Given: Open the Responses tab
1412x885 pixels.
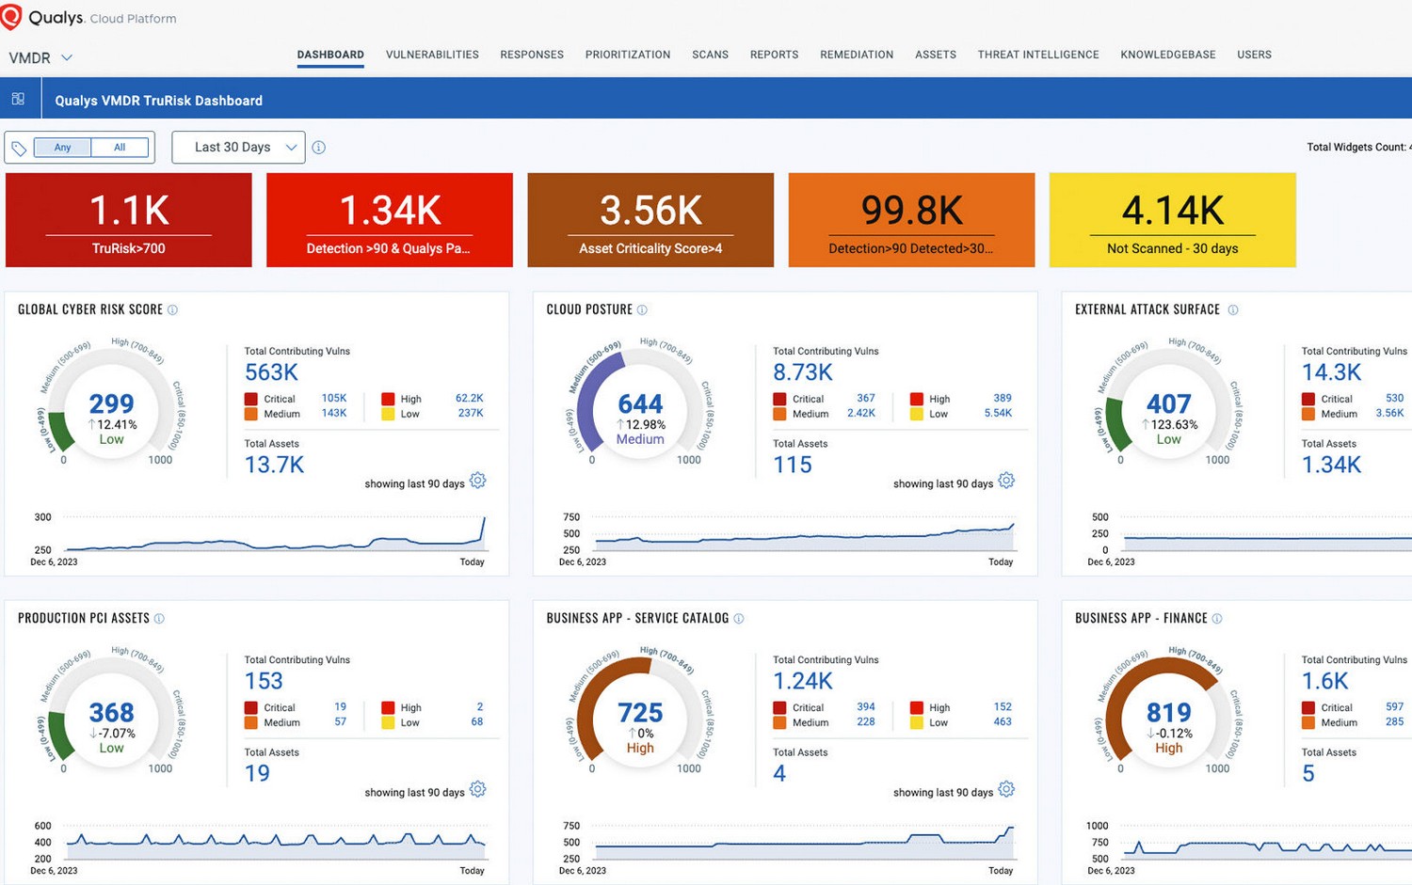Looking at the screenshot, I should 532,55.
